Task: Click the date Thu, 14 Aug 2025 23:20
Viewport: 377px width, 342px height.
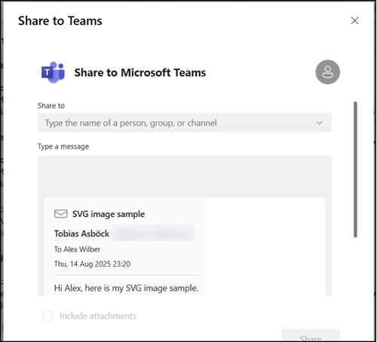Action: pos(92,264)
